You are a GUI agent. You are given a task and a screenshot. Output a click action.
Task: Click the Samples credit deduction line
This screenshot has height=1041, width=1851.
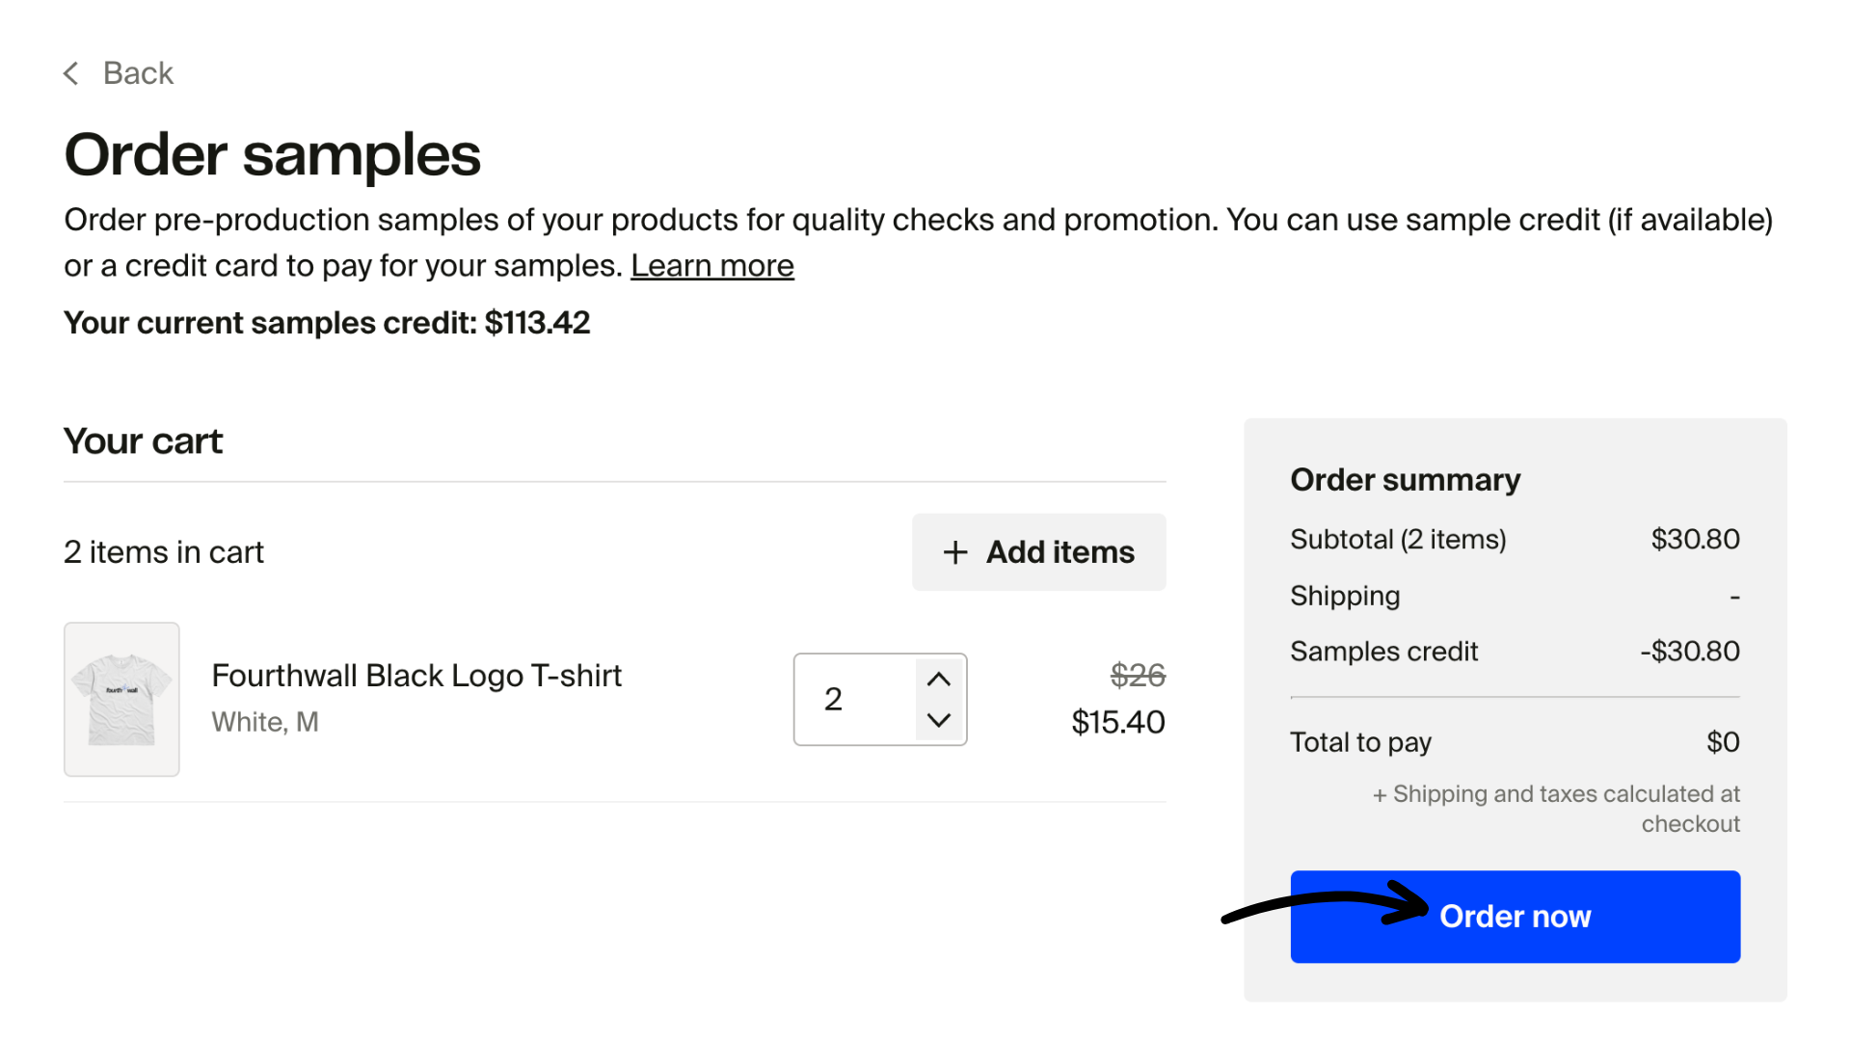[x=1383, y=651]
